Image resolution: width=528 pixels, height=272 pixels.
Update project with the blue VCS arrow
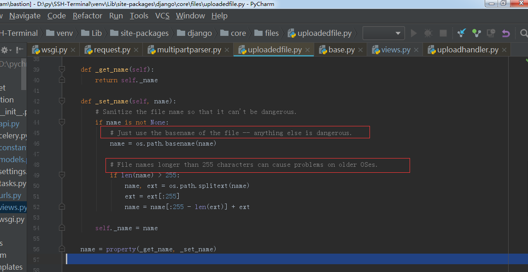[462, 33]
